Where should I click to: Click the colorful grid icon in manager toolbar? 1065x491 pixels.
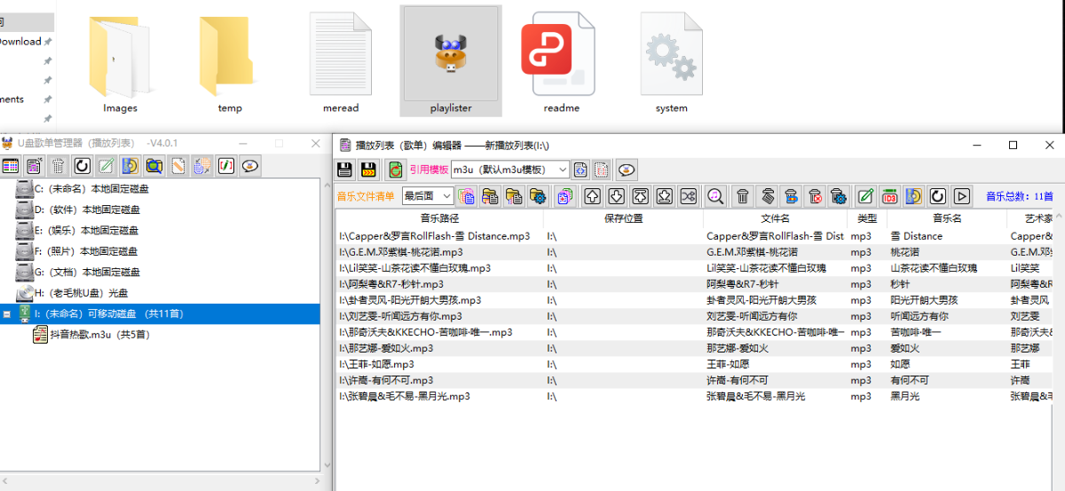click(x=10, y=165)
